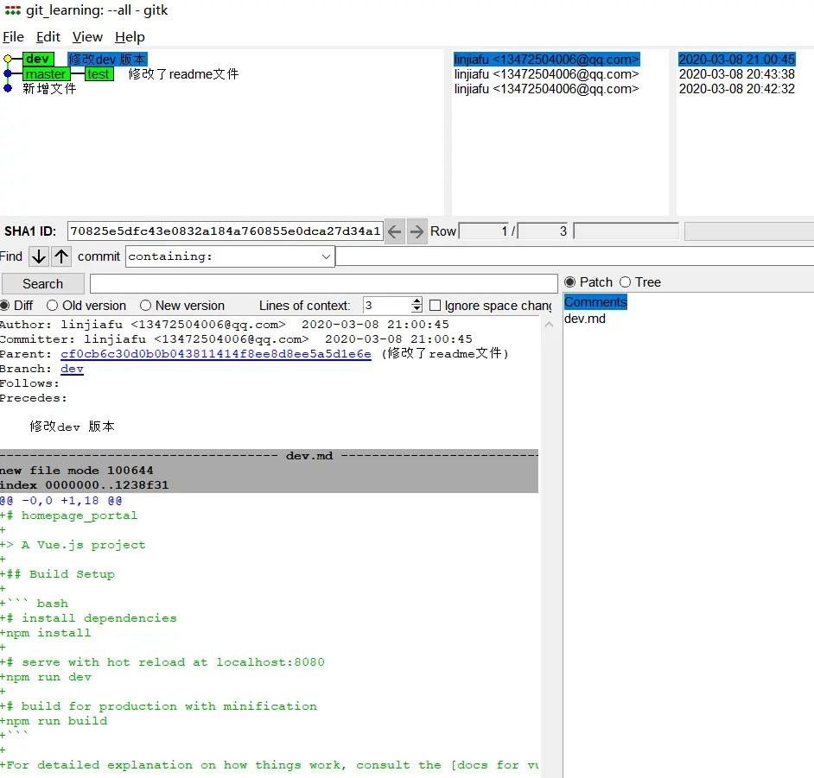The image size is (814, 778).
Task: Click the diff search text field
Action: click(x=323, y=284)
